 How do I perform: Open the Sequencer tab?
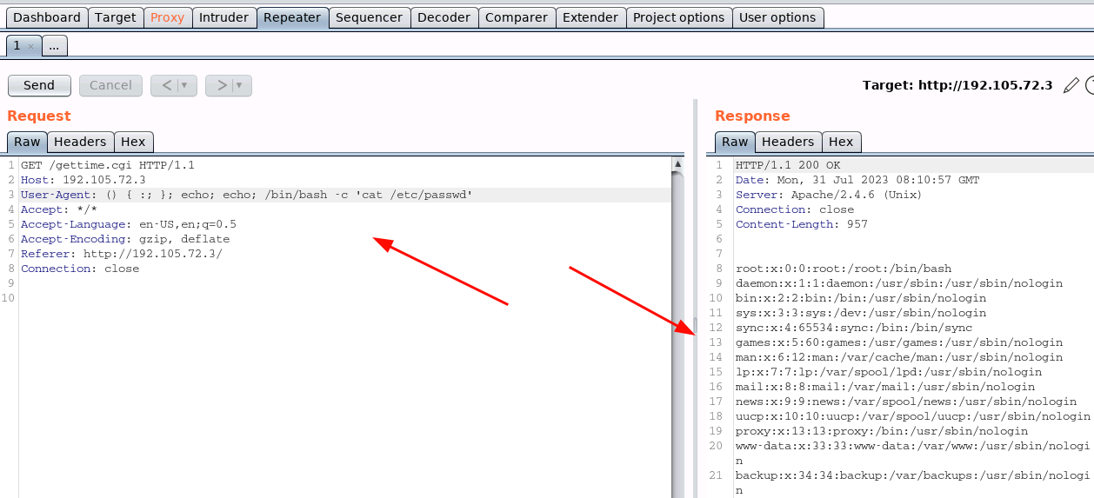(x=369, y=17)
